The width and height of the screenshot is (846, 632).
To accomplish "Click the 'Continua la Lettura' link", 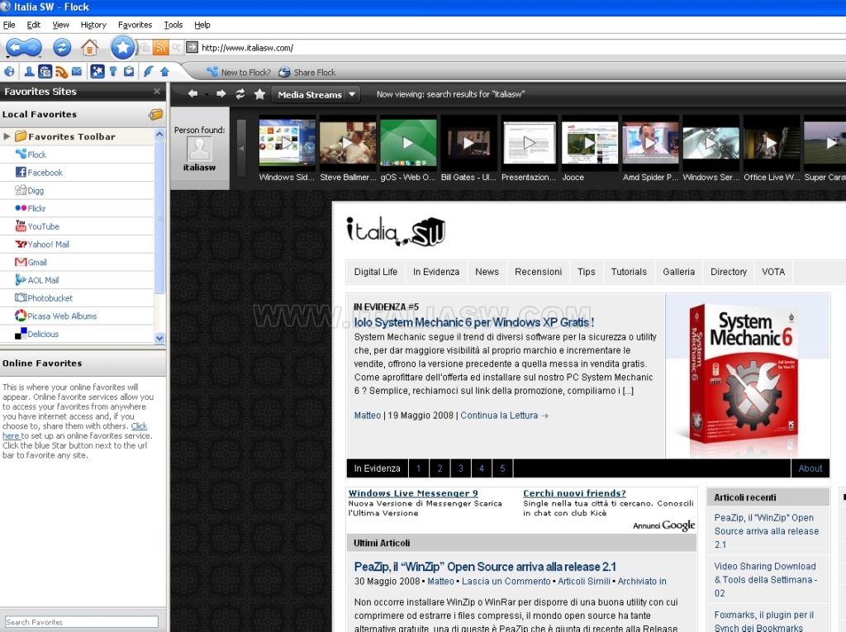I will pyautogui.click(x=499, y=415).
